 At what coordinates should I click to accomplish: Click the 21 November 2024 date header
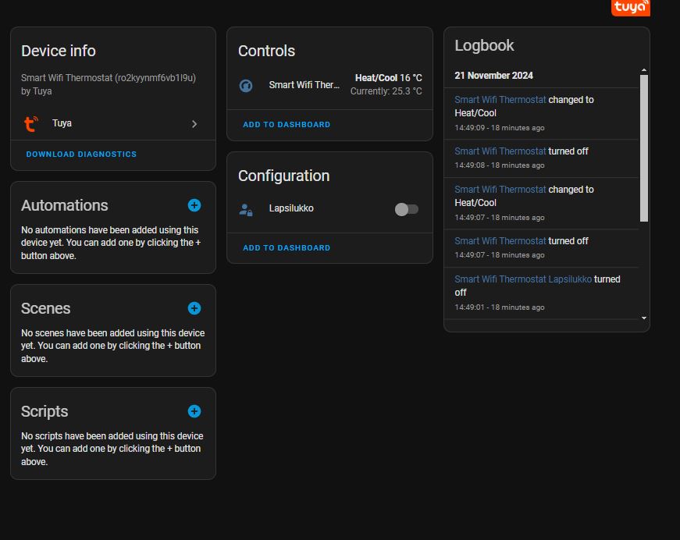[493, 76]
